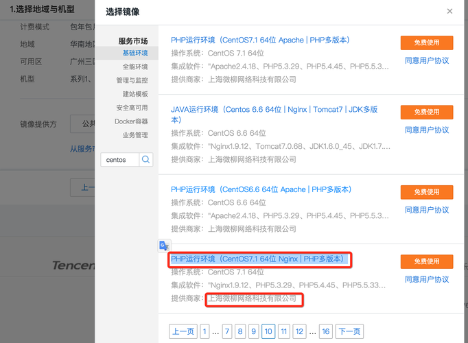Screen dimensions: 468x343
Task: Open 同意用户协议 for CentOS7.1 Nginx PHP image
Action: (427, 279)
